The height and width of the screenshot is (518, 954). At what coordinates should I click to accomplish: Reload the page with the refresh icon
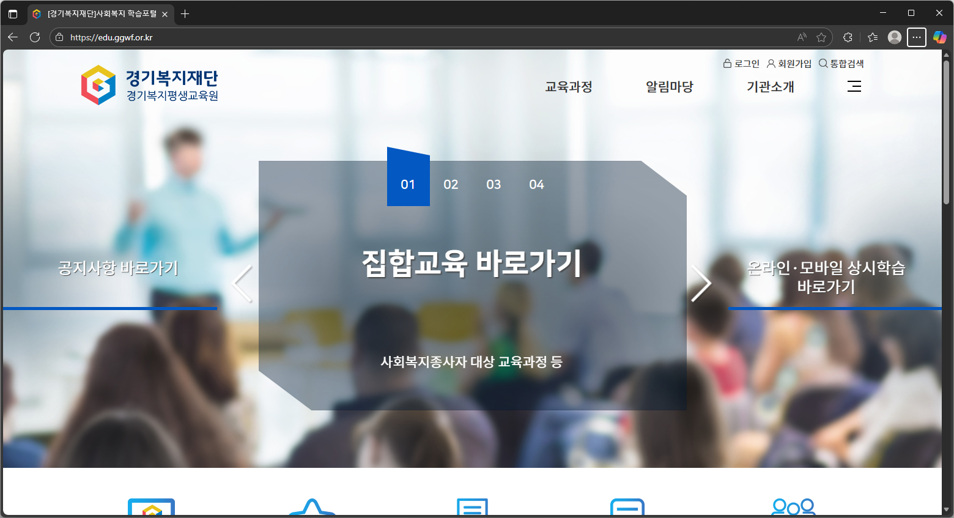click(35, 37)
